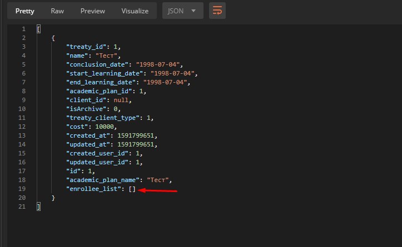The height and width of the screenshot is (247, 402).
Task: Click the created_at value 1591799651
Action: [136, 135]
